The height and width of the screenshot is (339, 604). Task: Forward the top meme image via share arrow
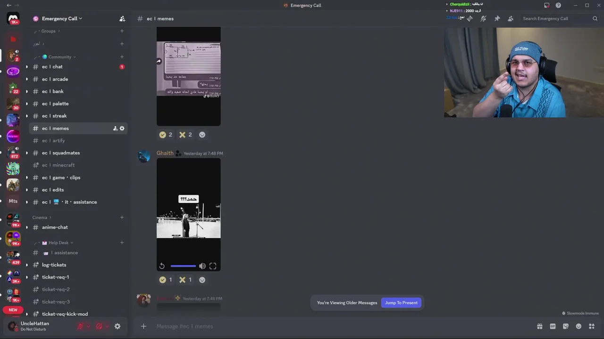[159, 61]
